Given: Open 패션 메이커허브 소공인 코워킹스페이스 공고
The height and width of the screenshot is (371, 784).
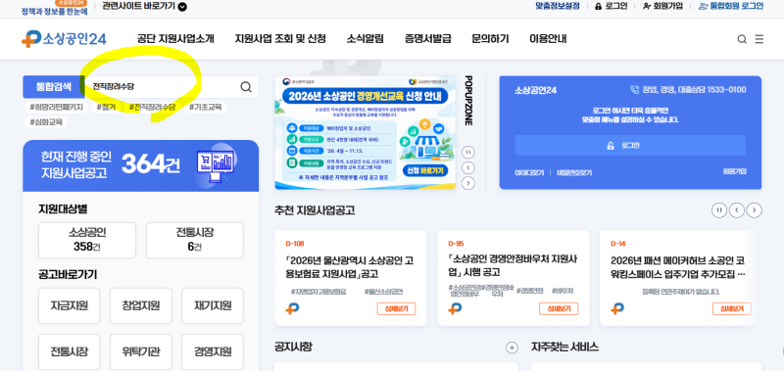Looking at the screenshot, I should pos(678,267).
